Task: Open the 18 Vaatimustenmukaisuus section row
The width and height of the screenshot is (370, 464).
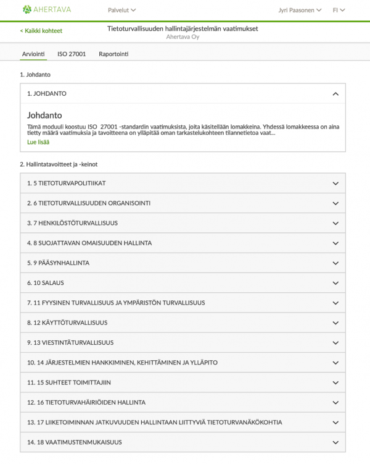Action: tap(75, 442)
